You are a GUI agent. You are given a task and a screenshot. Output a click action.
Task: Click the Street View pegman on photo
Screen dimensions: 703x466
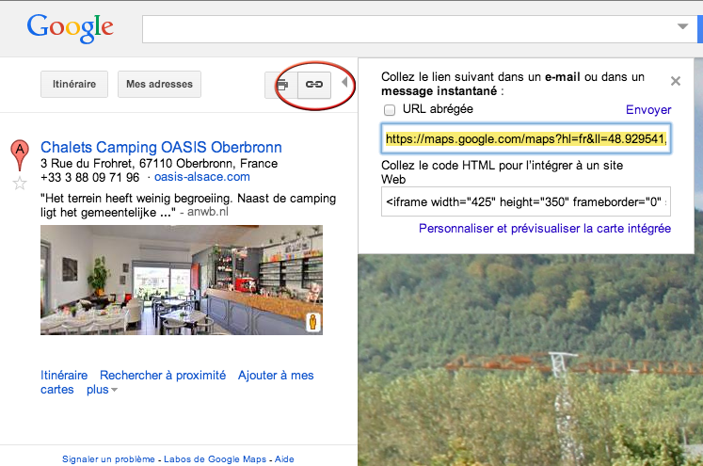pyautogui.click(x=313, y=322)
